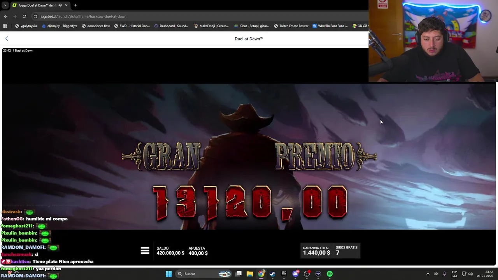Open the MakeEmoji | Create... bookmark

pyautogui.click(x=211, y=26)
